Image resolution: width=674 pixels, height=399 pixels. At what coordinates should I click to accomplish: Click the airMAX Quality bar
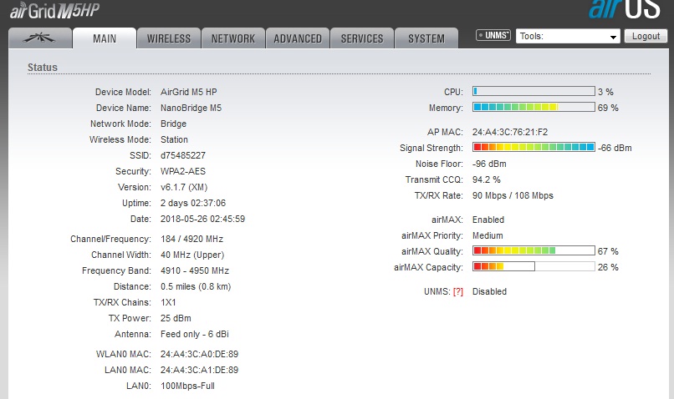tap(534, 250)
